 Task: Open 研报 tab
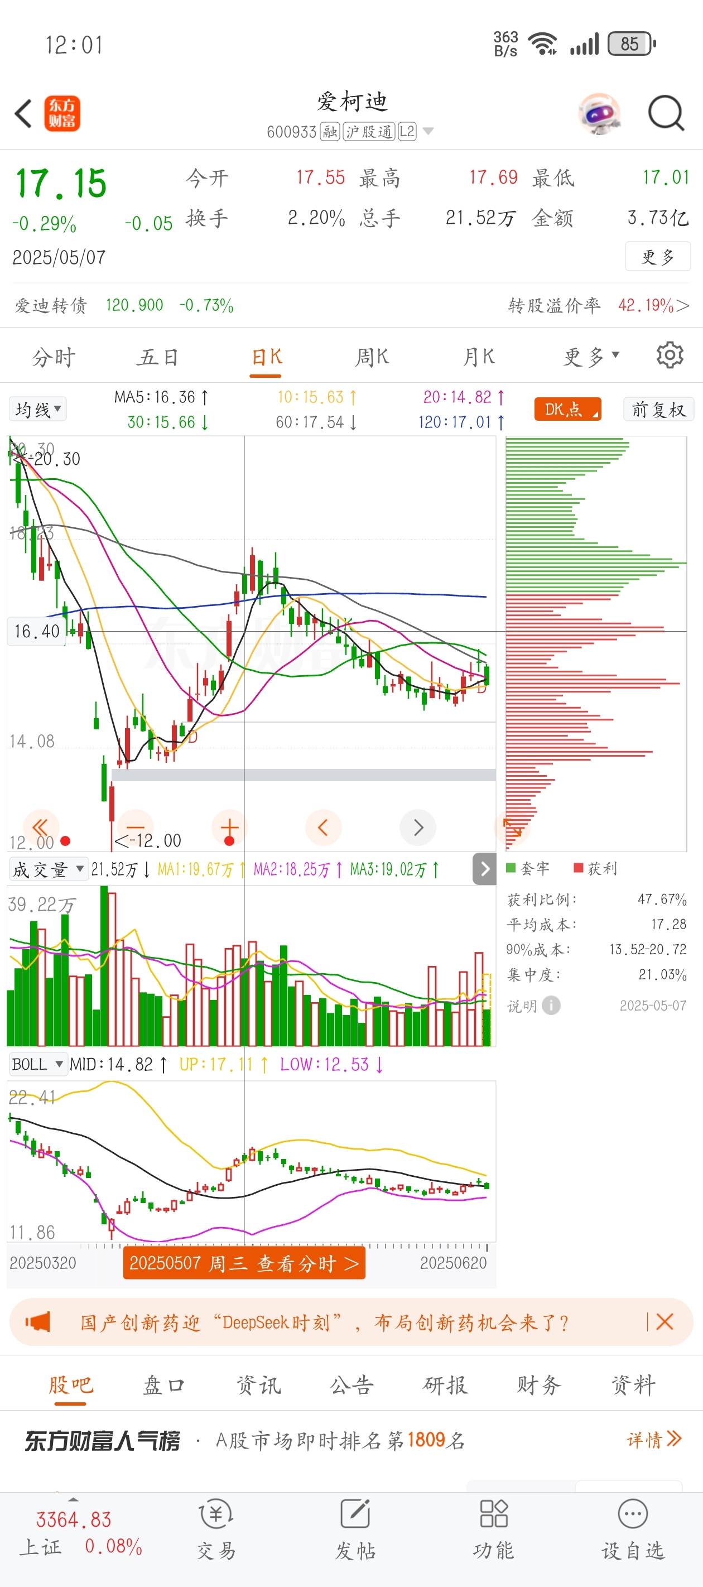[x=445, y=1385]
